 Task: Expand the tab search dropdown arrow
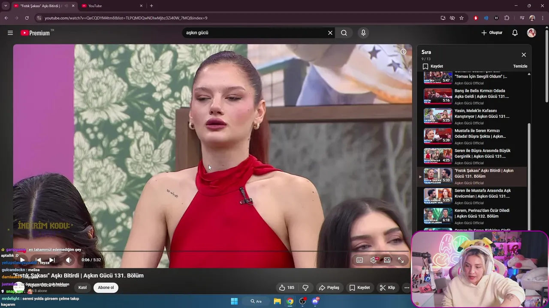(x=5, y=6)
